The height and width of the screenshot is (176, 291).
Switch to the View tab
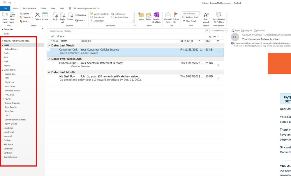click(x=53, y=8)
